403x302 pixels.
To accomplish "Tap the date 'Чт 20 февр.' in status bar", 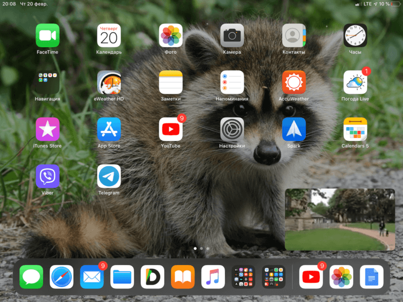I will click(34, 4).
